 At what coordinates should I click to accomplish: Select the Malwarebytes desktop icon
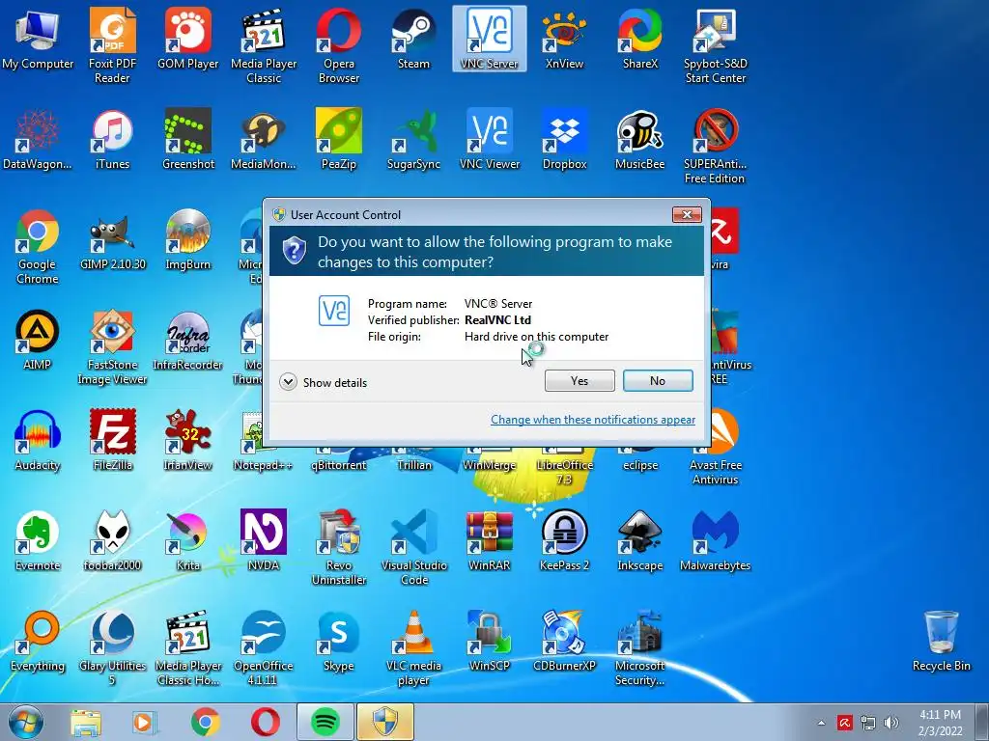(x=716, y=540)
